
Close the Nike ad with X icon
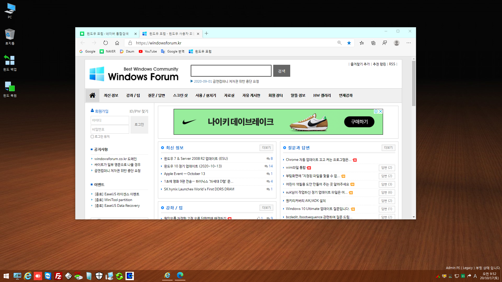381,111
